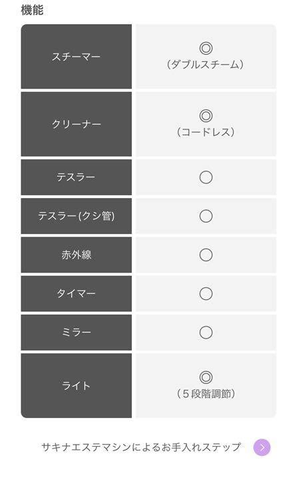Open サキナエステマシンによるお手入れステップ link
This screenshot has height=480, width=297.
(x=141, y=447)
